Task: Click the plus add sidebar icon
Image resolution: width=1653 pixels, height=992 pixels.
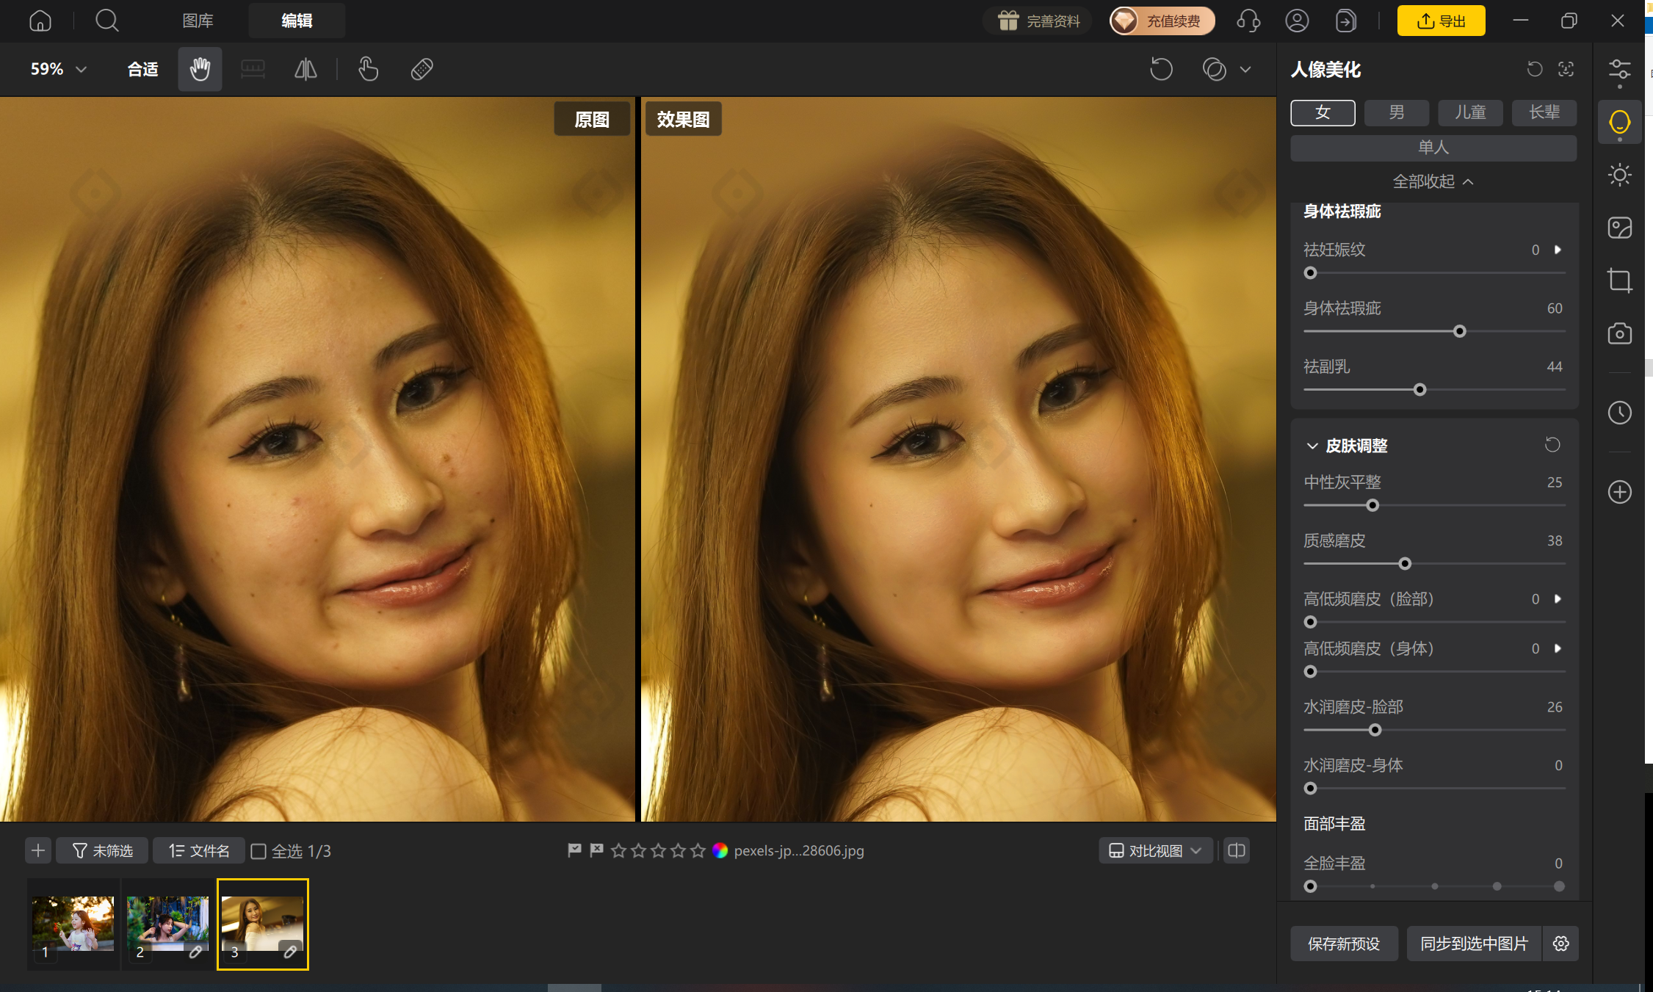Action: (1619, 492)
